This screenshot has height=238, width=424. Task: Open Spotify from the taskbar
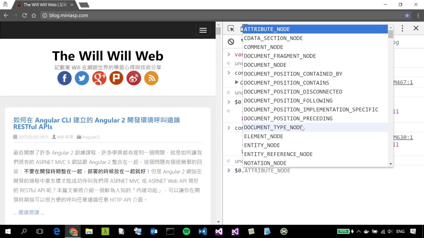186,231
